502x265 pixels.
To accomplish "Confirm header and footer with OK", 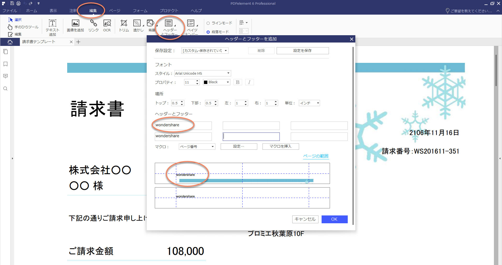I will [334, 219].
